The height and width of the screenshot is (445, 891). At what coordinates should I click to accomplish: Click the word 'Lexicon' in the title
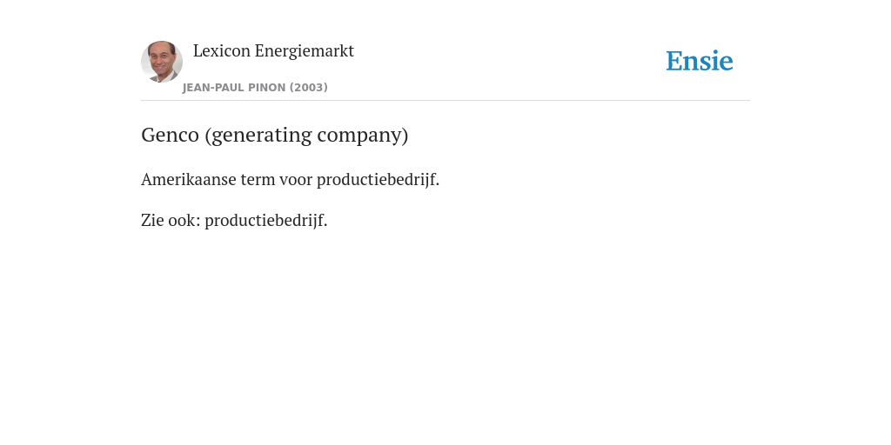[x=222, y=51]
